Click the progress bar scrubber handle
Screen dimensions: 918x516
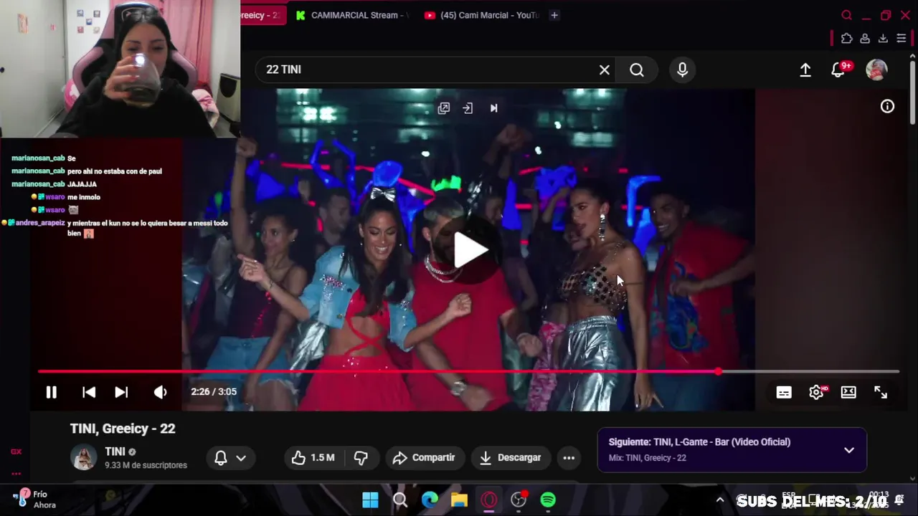pyautogui.click(x=718, y=371)
